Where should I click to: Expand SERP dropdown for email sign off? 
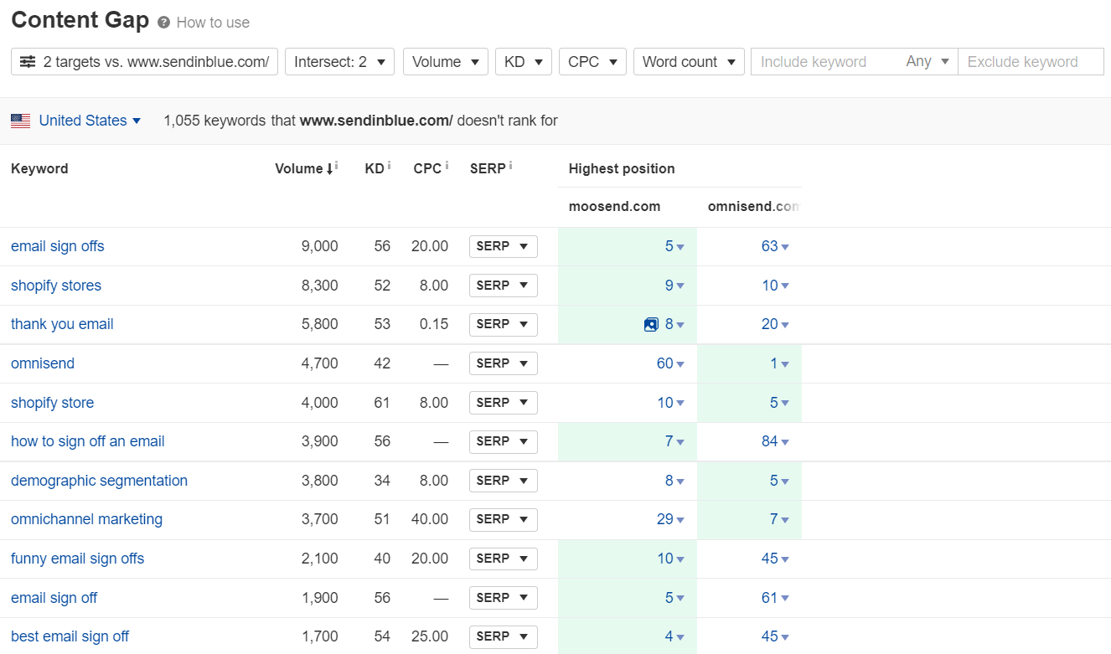click(503, 598)
